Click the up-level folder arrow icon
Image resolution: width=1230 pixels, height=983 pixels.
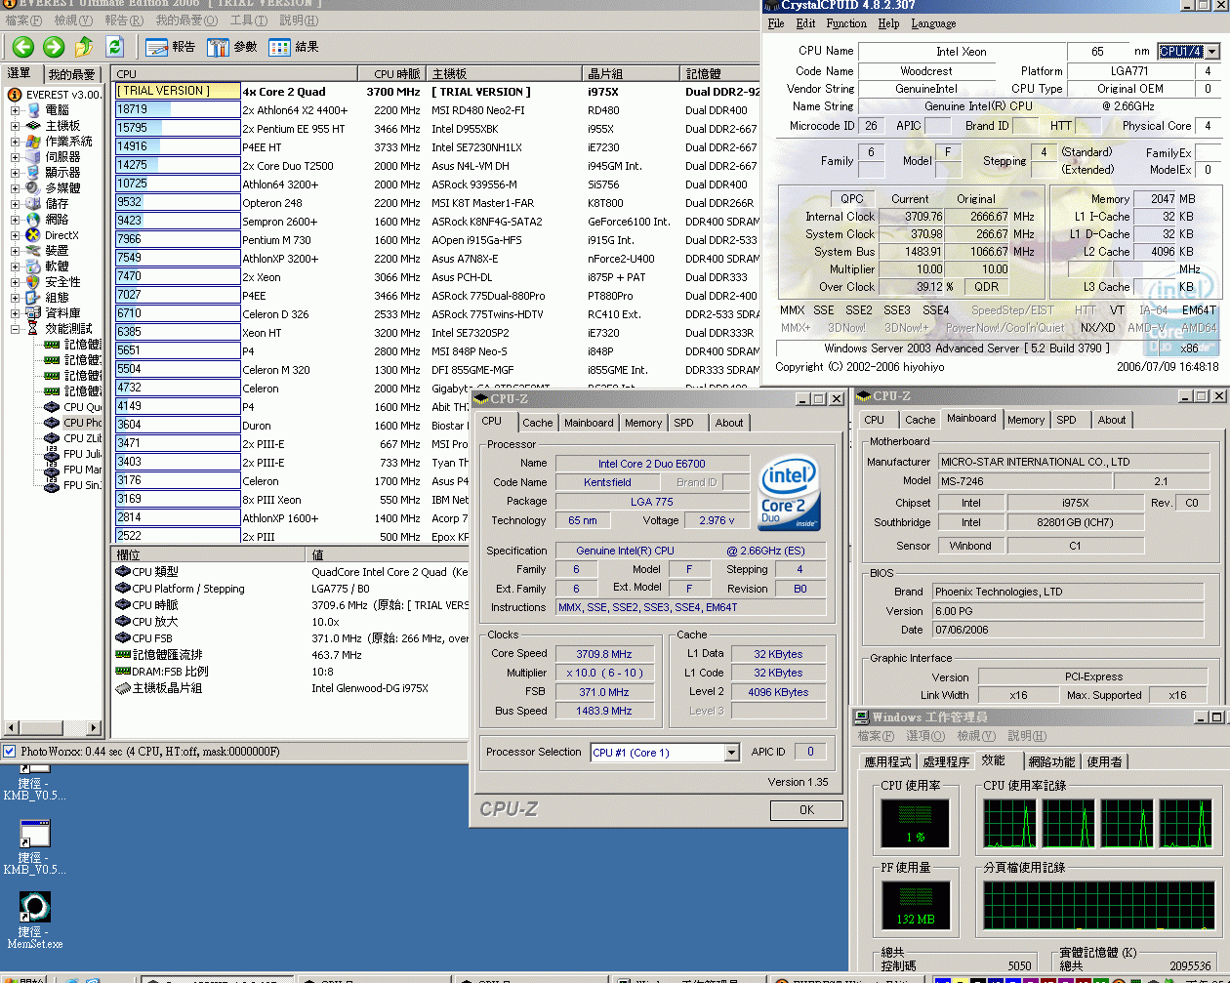(85, 47)
